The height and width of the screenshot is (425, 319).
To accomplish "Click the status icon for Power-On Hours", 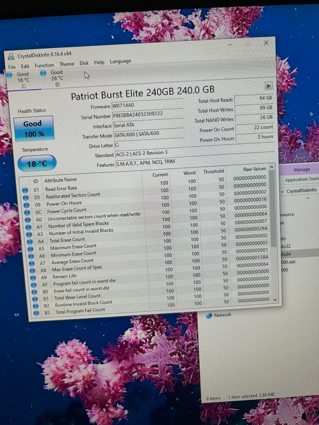I will coord(27,205).
